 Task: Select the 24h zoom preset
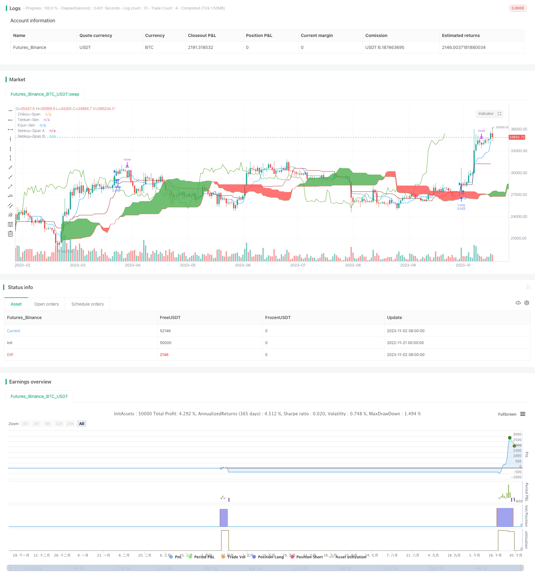[x=70, y=424]
